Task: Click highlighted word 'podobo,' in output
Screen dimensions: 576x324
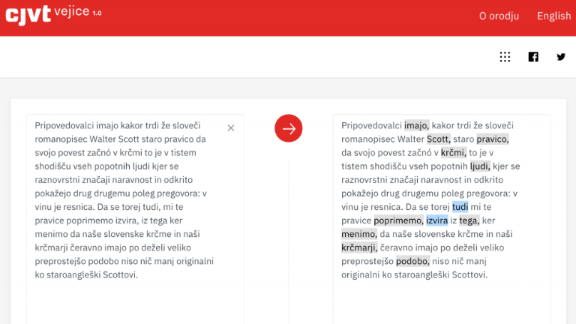Action: (412, 262)
